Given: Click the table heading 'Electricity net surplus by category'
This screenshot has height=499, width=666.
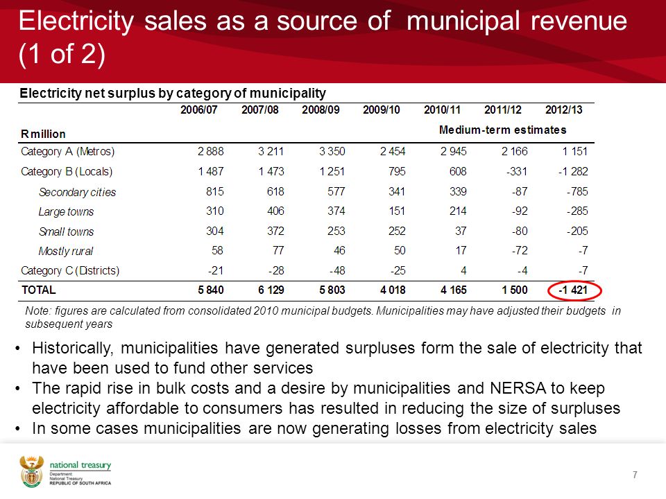Looking at the screenshot, I should click(173, 93).
